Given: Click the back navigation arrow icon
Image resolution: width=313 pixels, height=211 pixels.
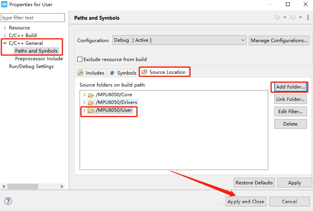Looking at the screenshot, I should click(x=277, y=17).
